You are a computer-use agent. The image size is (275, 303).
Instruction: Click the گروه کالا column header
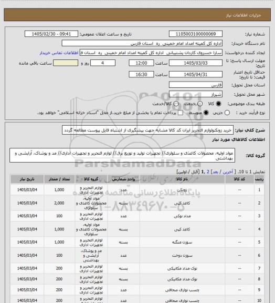coord(91,179)
